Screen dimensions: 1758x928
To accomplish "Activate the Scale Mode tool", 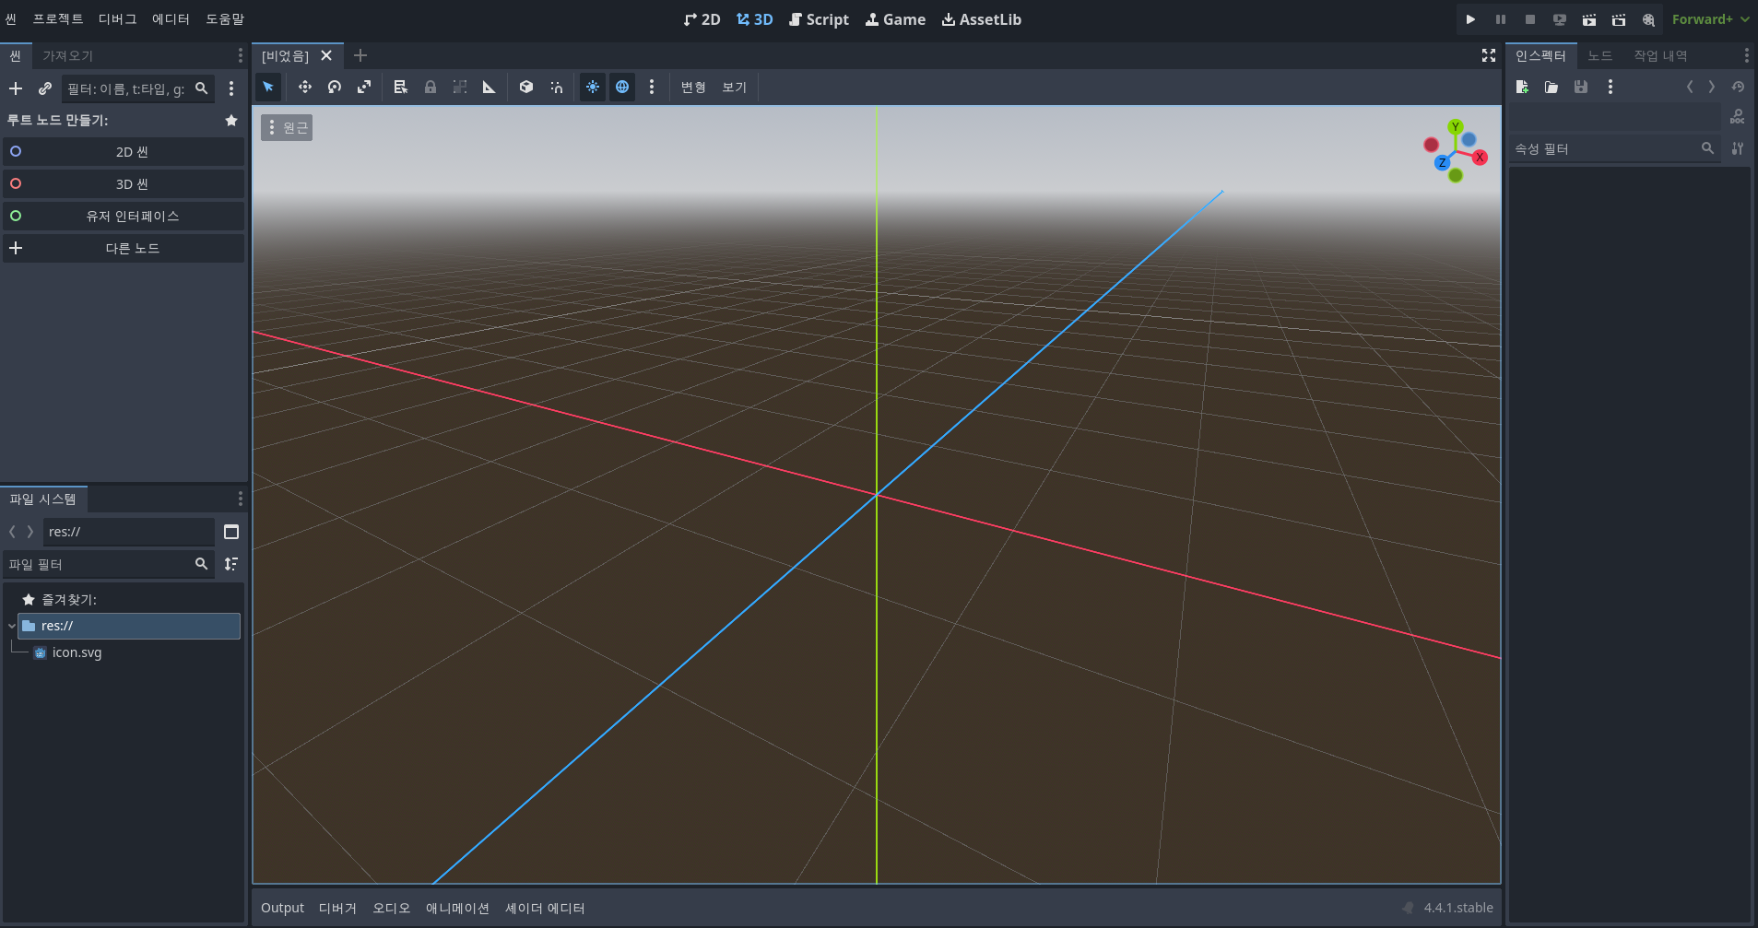I will click(364, 87).
